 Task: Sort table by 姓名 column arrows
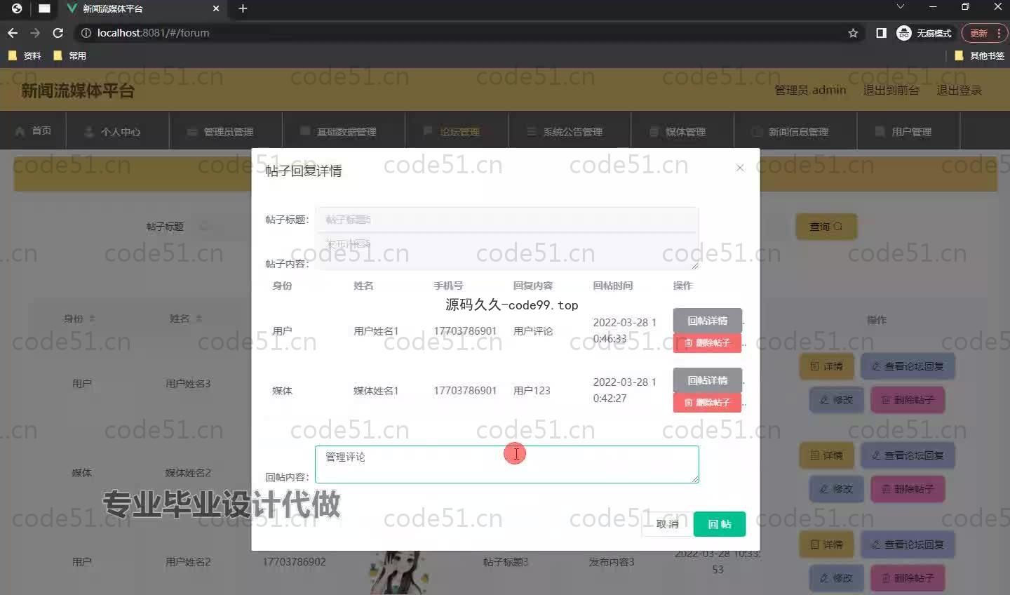click(198, 319)
